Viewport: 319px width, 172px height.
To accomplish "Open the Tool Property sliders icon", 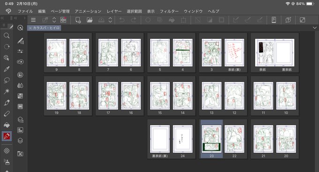I will tap(20, 51).
